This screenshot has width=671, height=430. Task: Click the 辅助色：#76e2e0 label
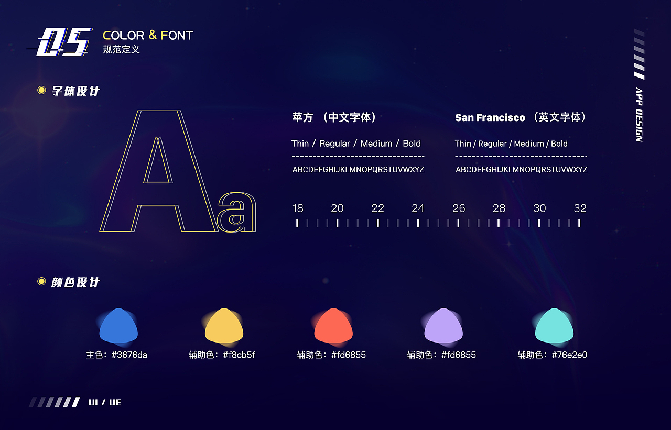pyautogui.click(x=553, y=355)
